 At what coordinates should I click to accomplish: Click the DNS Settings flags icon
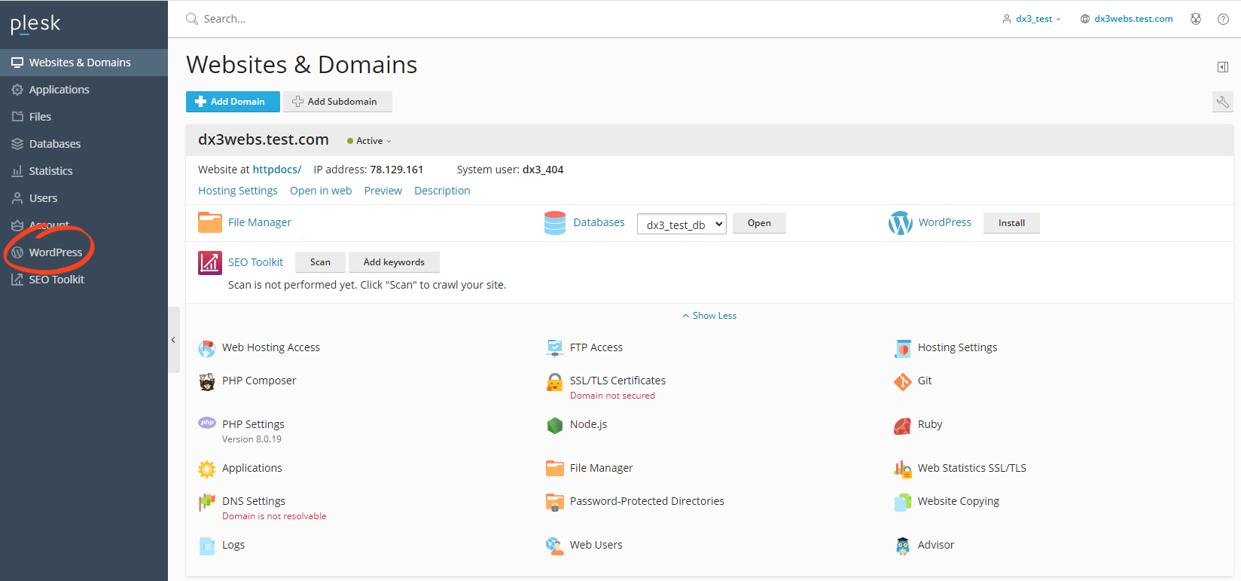click(x=206, y=502)
